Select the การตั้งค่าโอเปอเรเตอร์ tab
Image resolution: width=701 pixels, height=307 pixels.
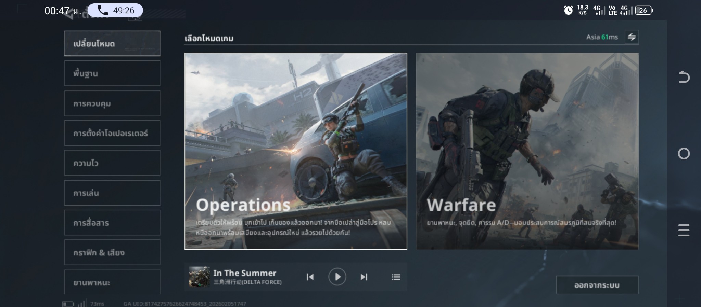(112, 133)
